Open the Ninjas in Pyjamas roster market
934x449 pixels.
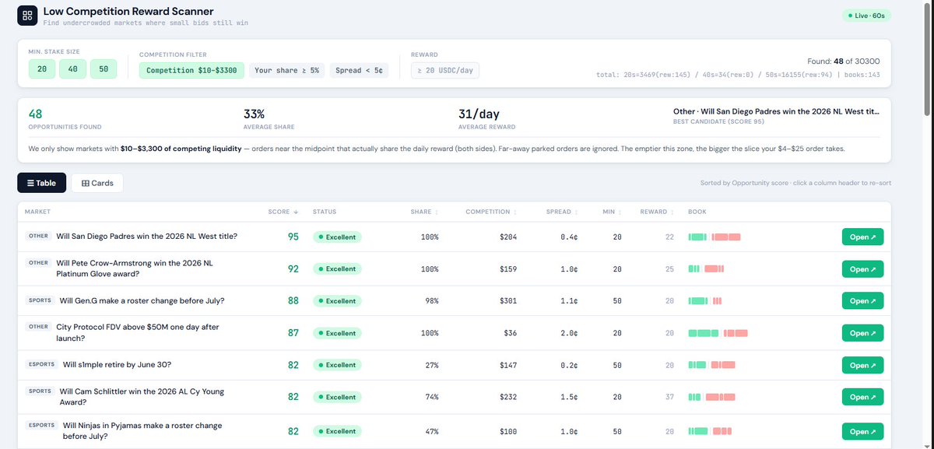coord(862,431)
